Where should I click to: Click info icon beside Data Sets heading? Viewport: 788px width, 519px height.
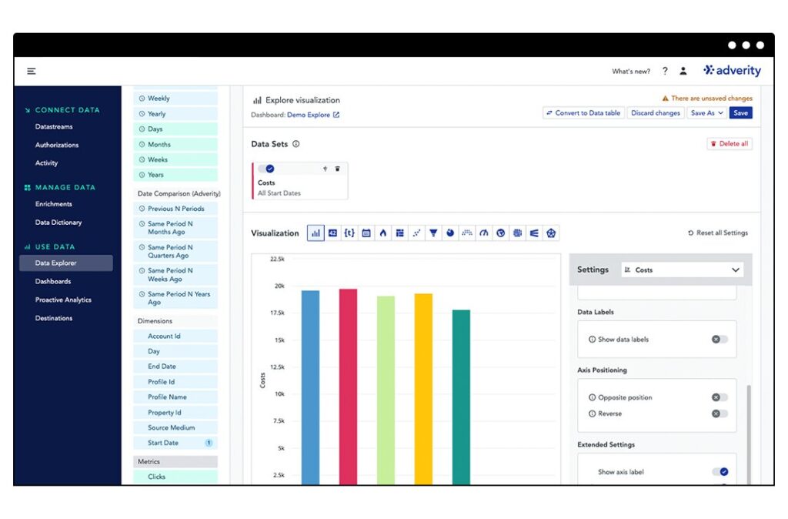[296, 144]
